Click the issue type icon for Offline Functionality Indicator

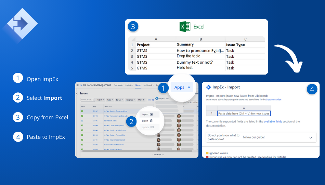tap(82, 130)
